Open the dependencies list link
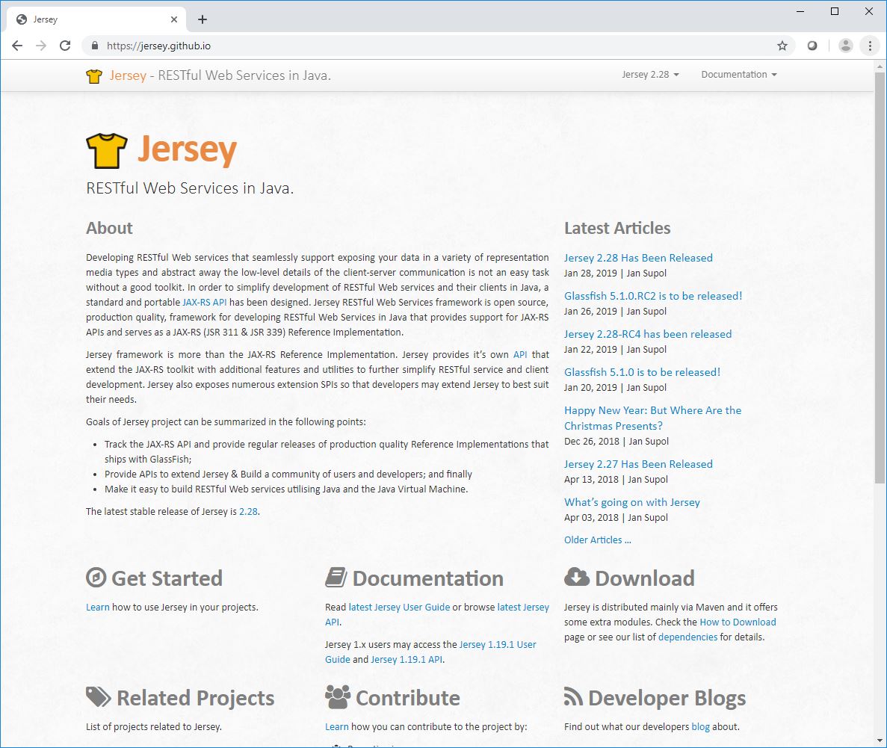 coord(688,637)
